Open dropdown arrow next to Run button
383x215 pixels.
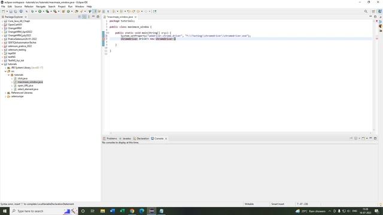point(44,11)
